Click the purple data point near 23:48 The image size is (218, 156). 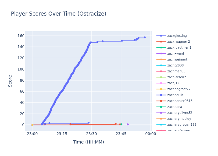128,124
